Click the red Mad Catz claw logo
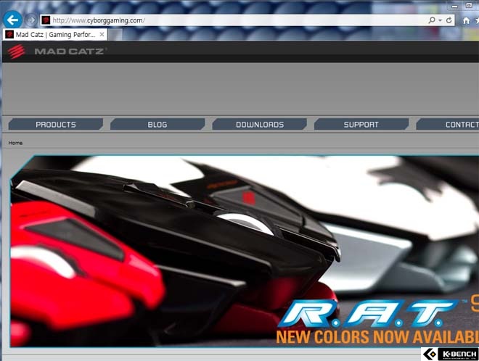479x361 pixels. tap(16, 51)
